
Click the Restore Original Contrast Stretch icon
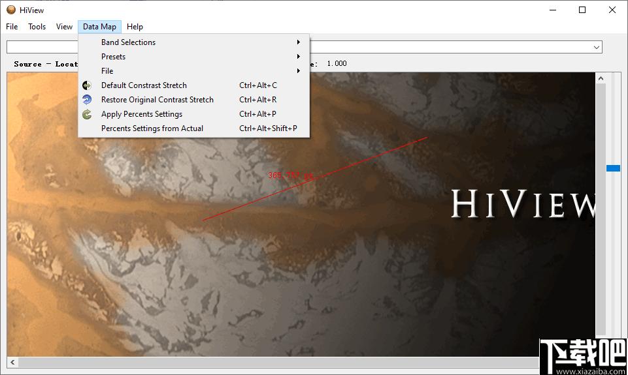pyautogui.click(x=87, y=100)
